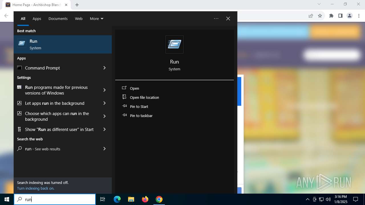The image size is (365, 205).
Task: Switch to the All search tab
Action: (23, 19)
